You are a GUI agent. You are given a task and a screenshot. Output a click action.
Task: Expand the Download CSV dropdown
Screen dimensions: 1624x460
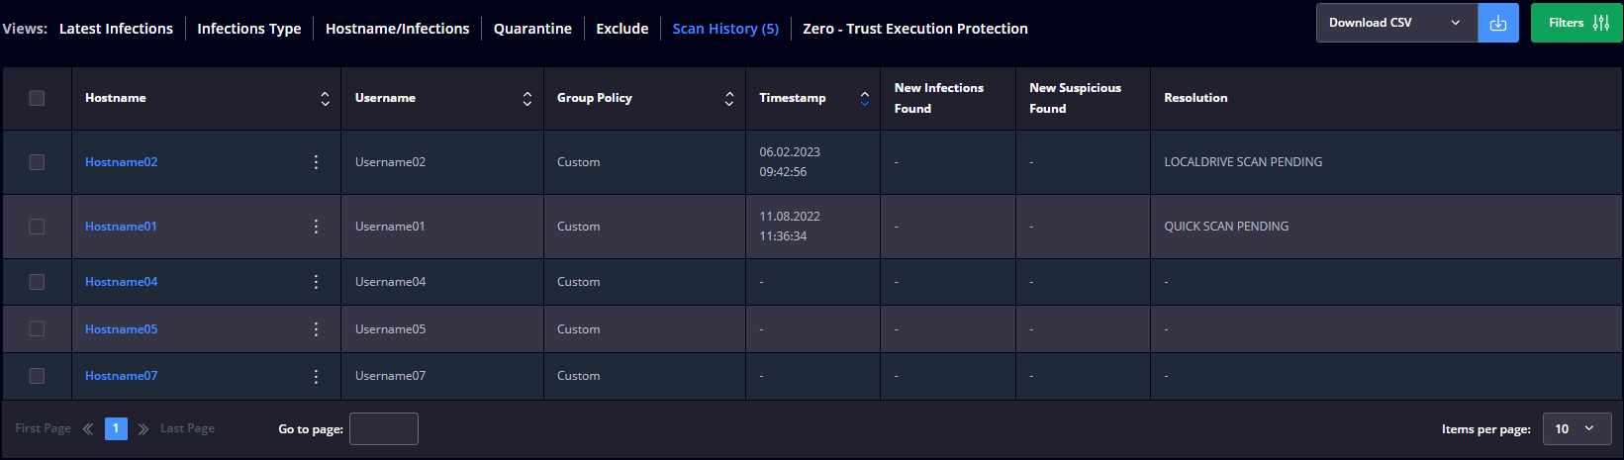click(x=1397, y=23)
